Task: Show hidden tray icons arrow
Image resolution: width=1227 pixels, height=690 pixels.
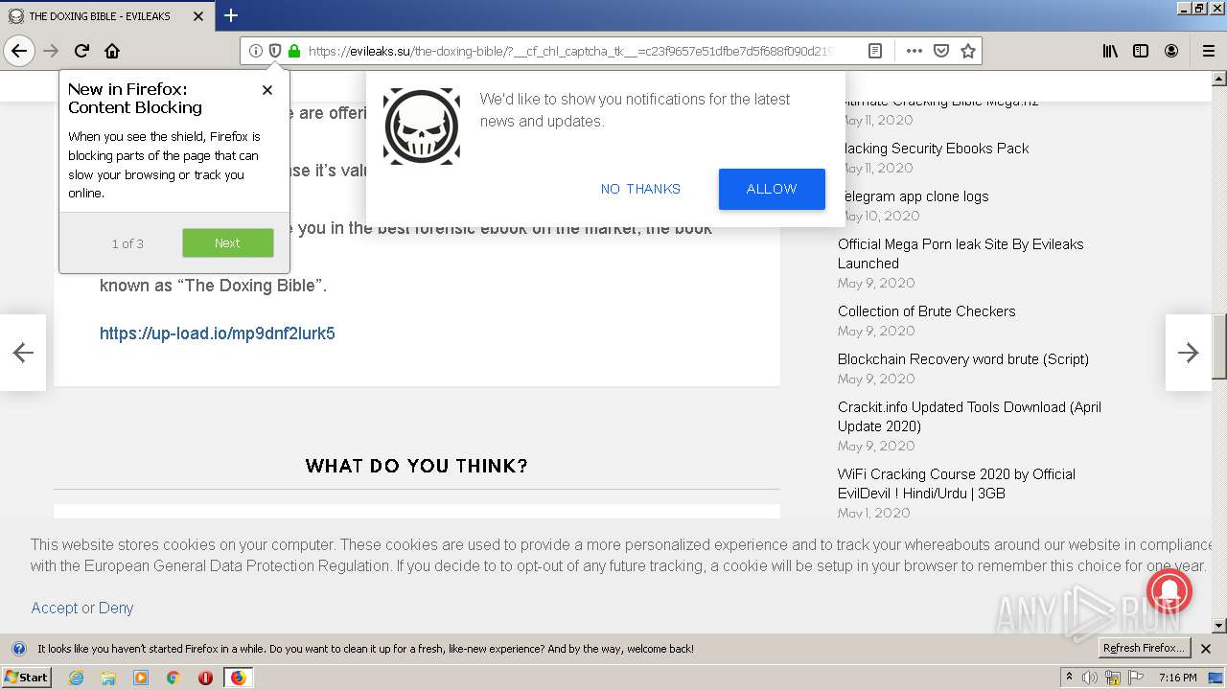Action: pos(1069,678)
